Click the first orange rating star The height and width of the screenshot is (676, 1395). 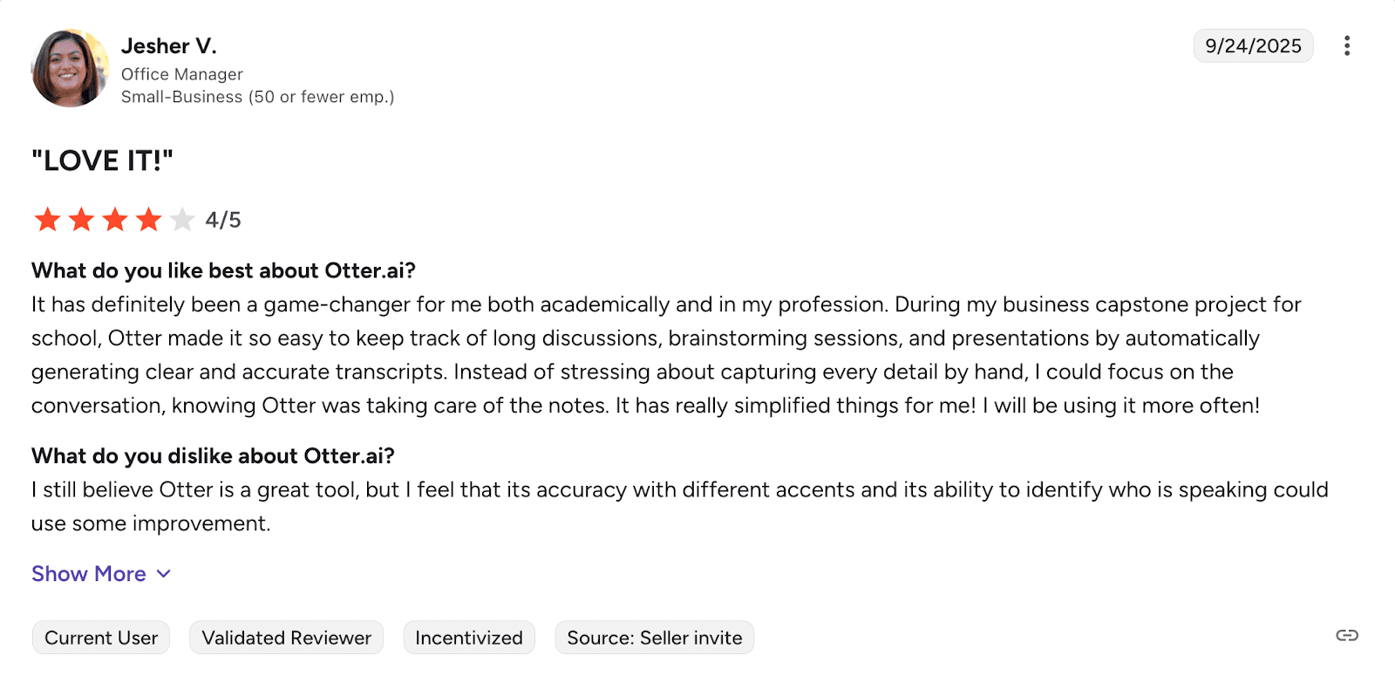pyautogui.click(x=47, y=220)
